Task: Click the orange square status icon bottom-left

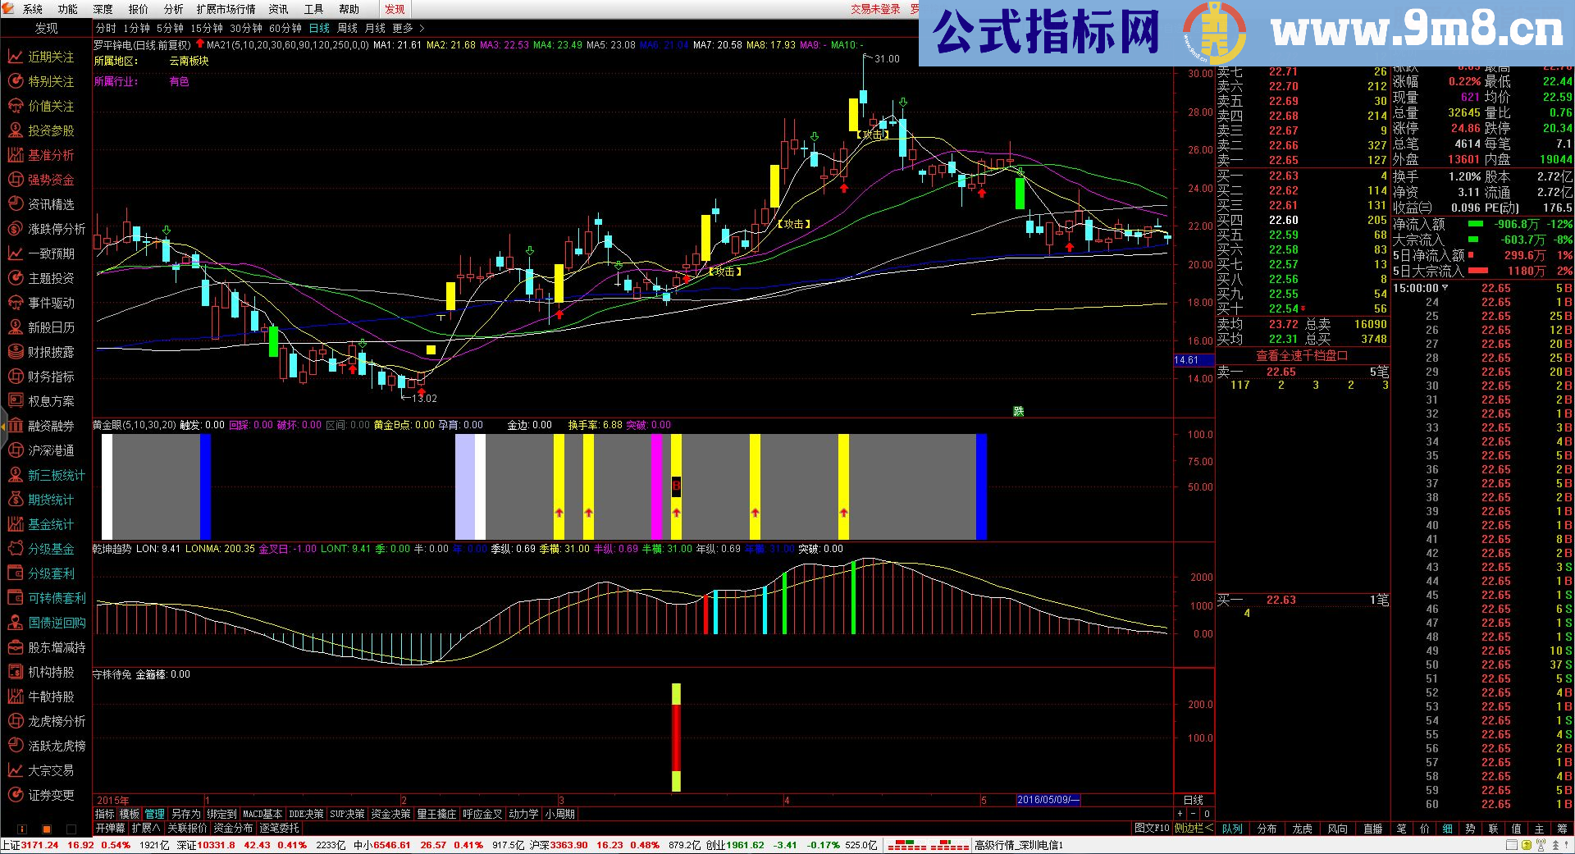Action: tap(47, 829)
